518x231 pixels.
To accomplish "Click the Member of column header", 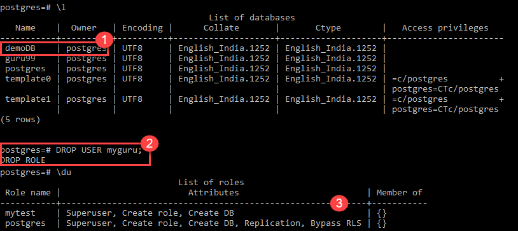I will click(x=399, y=192).
